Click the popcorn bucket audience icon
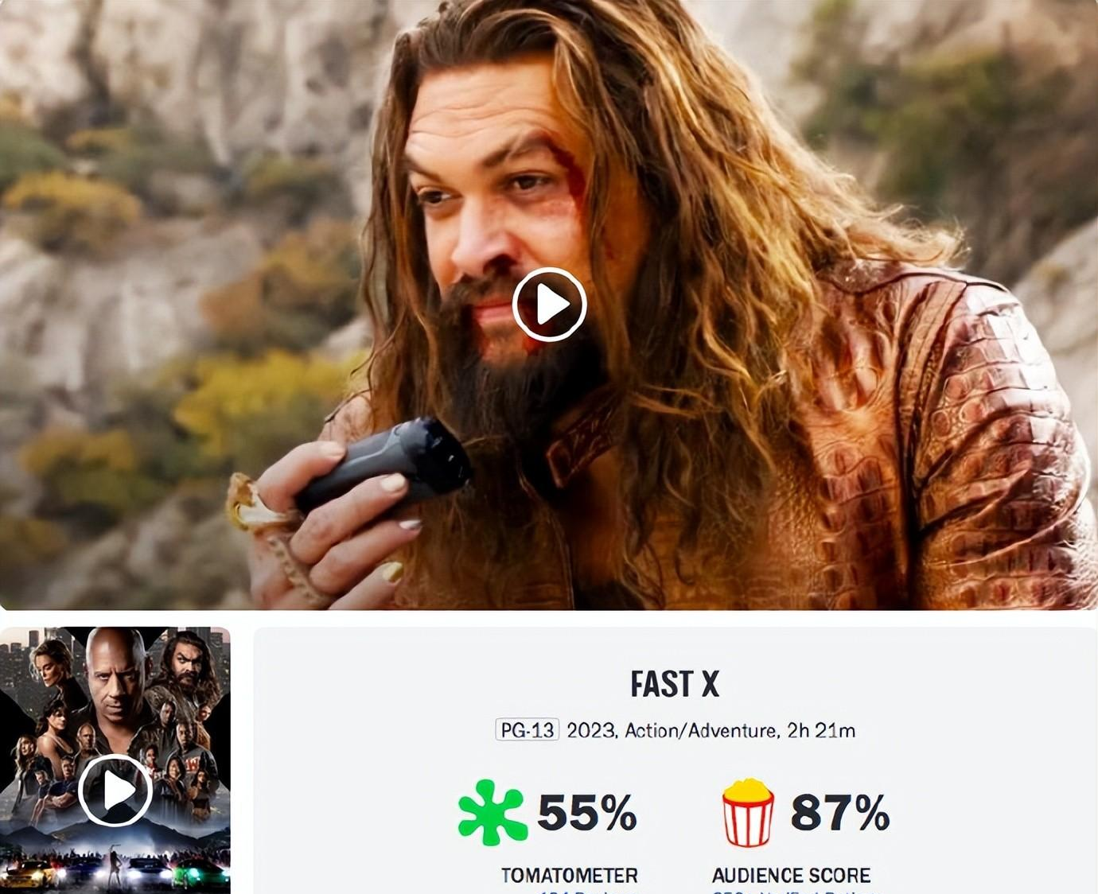This screenshot has height=894, width=1098. [x=747, y=812]
